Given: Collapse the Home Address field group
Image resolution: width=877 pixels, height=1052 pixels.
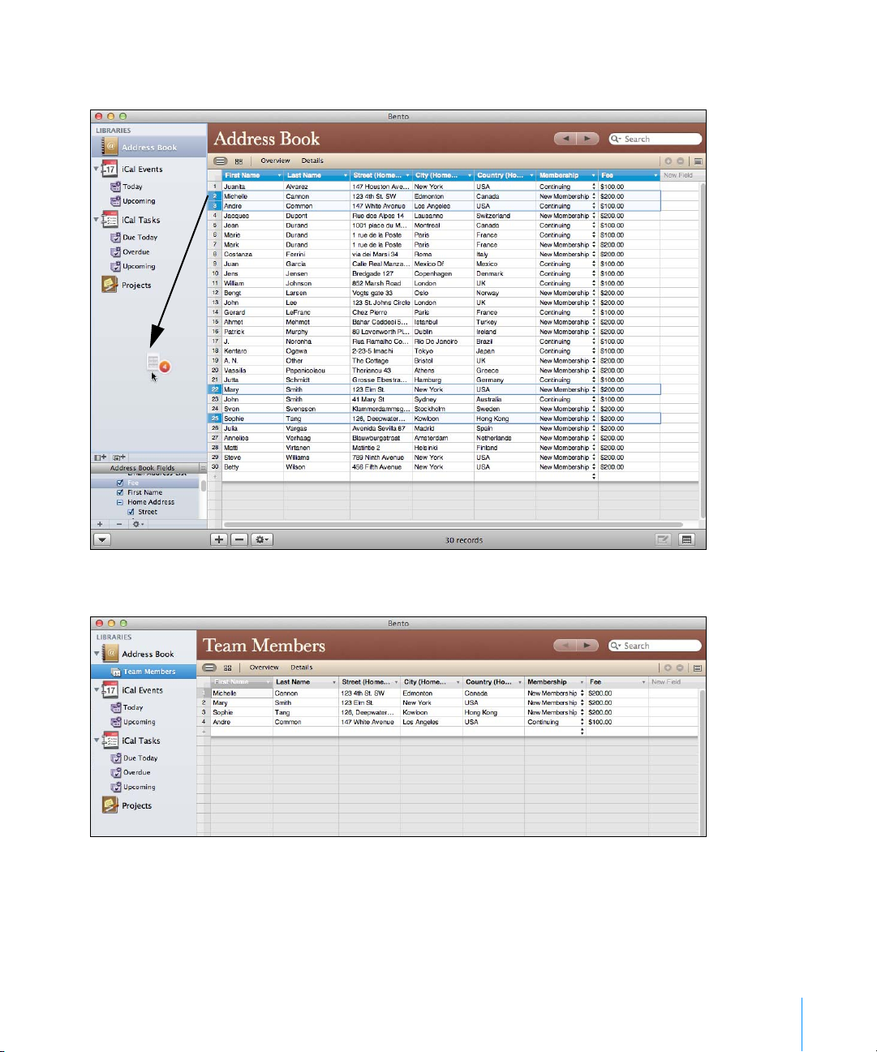Looking at the screenshot, I should [x=120, y=502].
